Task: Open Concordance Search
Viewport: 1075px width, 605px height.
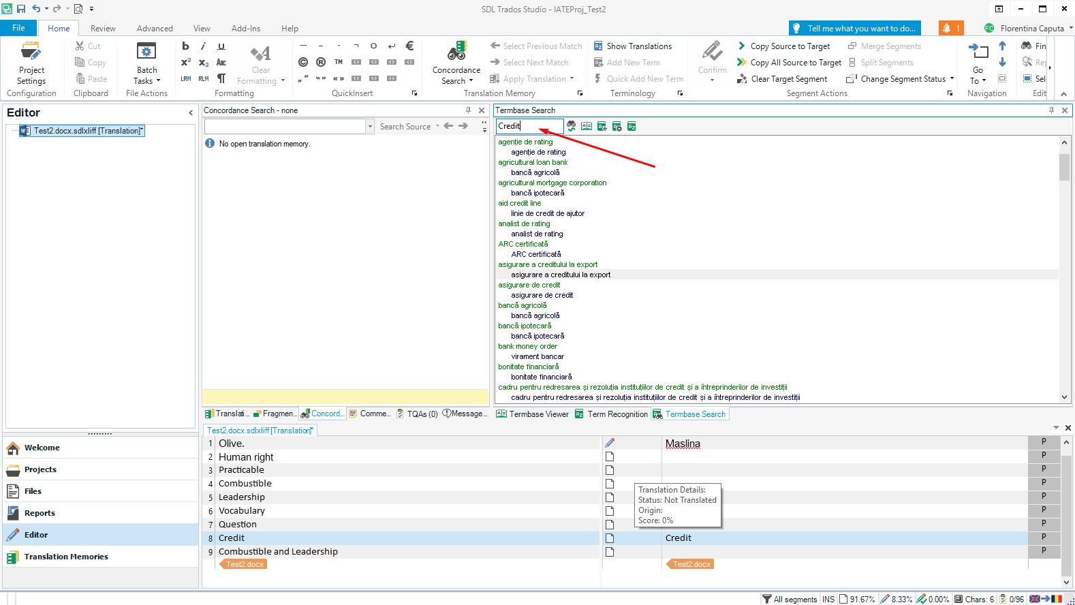Action: 456,63
